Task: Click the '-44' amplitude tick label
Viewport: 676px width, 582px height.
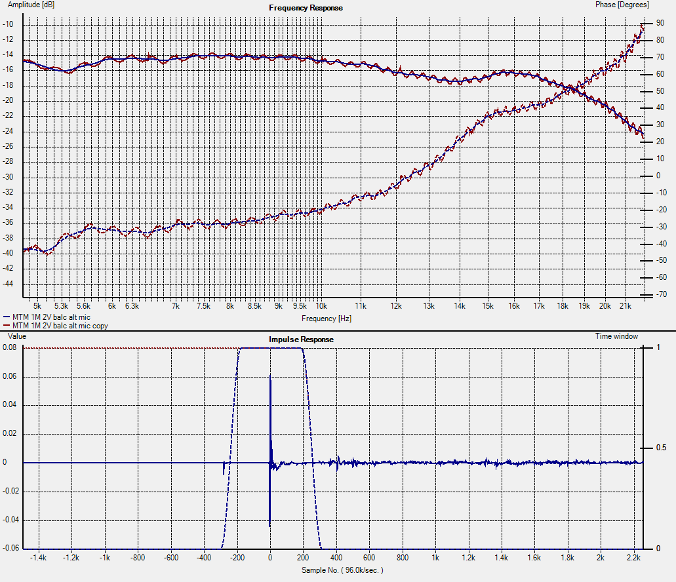Action: (x=8, y=283)
